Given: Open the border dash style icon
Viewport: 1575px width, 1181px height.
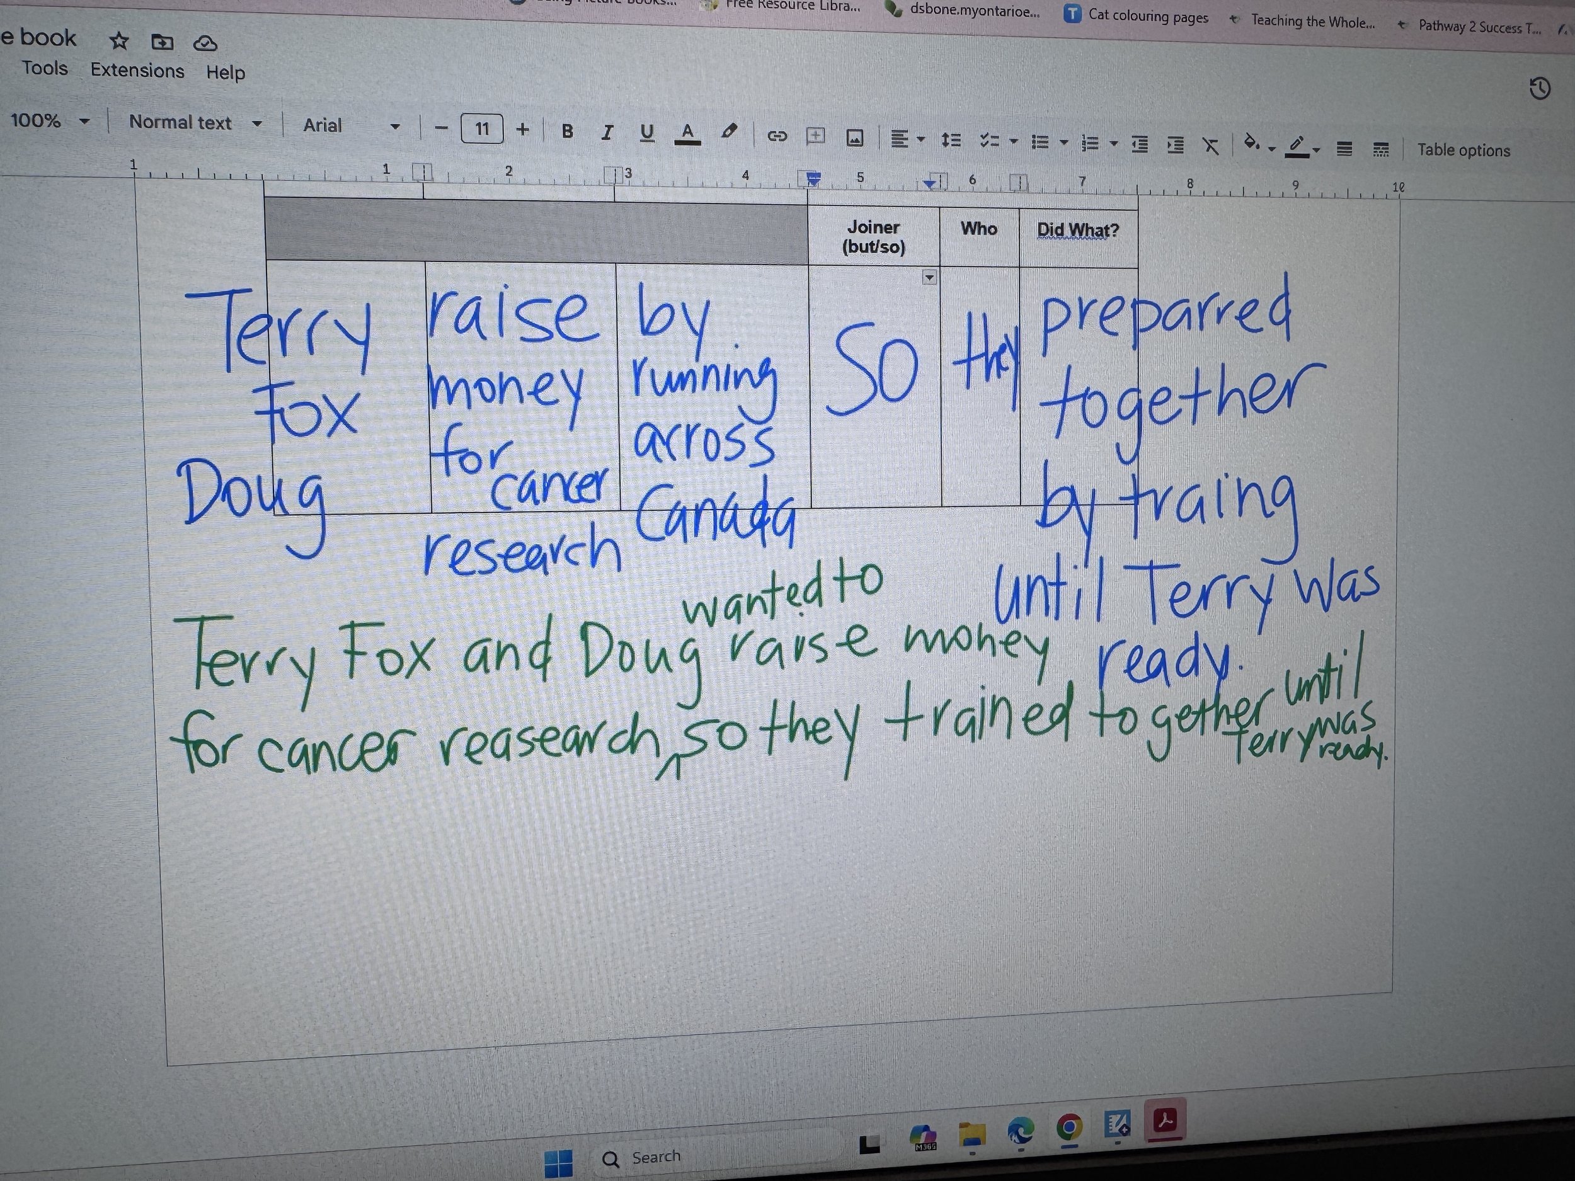Looking at the screenshot, I should point(1380,149).
